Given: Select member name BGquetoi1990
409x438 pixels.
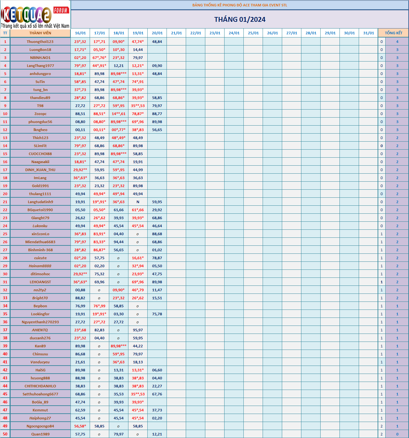Looking at the screenshot, I should tap(40, 210).
